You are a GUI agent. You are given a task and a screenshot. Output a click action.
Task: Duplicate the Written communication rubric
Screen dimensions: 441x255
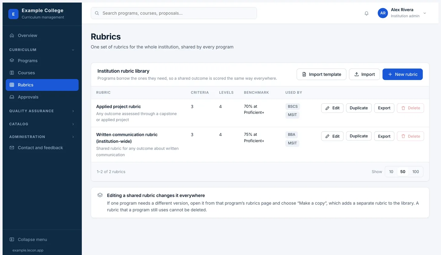[x=359, y=136]
